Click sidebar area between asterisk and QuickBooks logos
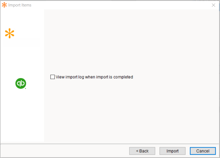 pyautogui.click(x=22, y=62)
